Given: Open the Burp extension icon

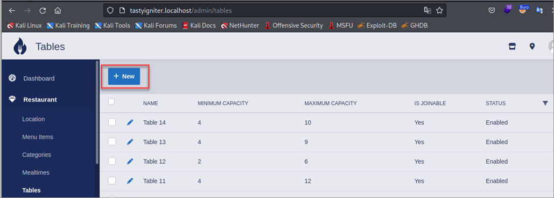Looking at the screenshot, I should [524, 10].
